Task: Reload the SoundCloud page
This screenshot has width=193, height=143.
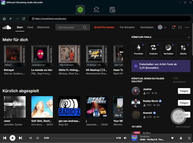Action: (x=24, y=19)
